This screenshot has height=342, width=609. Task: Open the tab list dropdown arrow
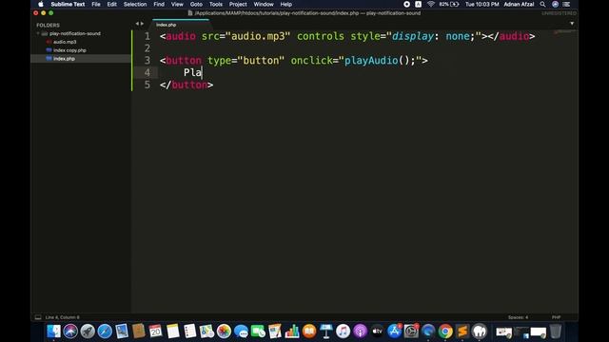click(x=572, y=24)
